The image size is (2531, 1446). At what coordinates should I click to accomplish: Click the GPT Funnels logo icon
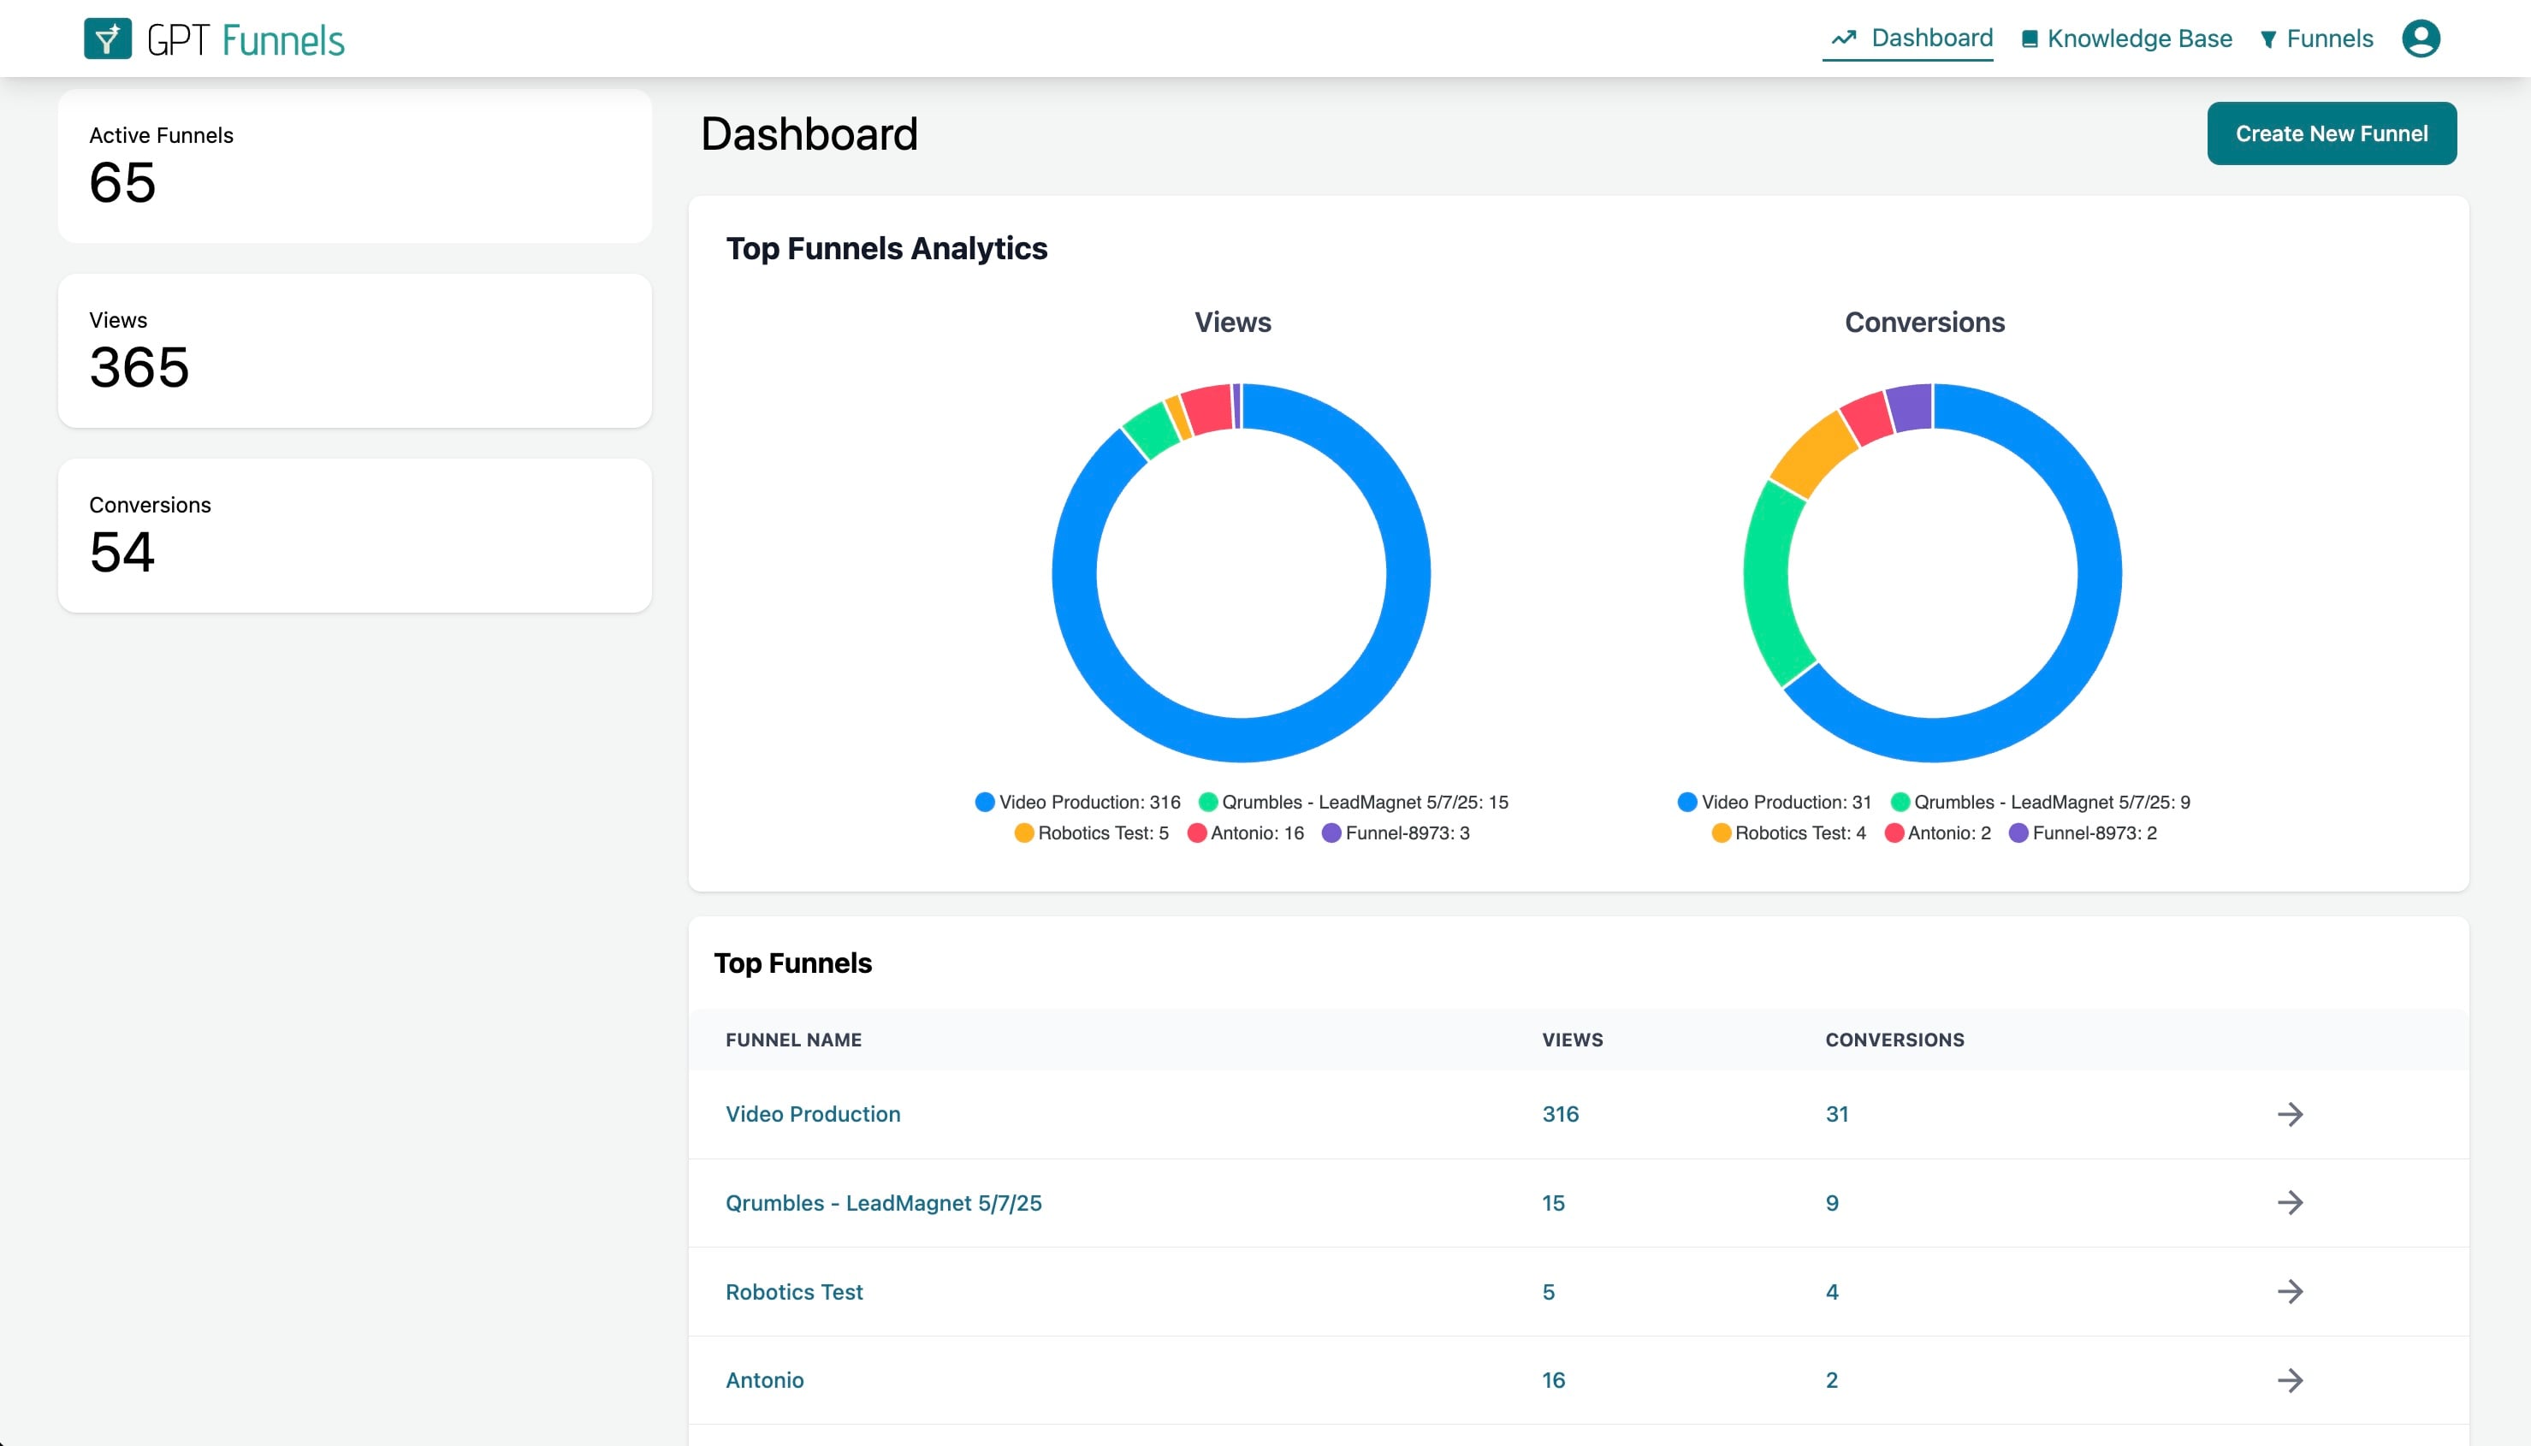point(107,39)
